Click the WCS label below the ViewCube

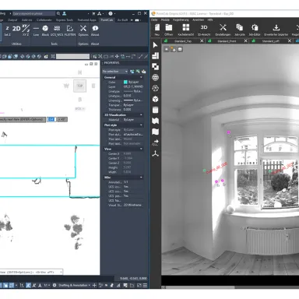point(79,109)
